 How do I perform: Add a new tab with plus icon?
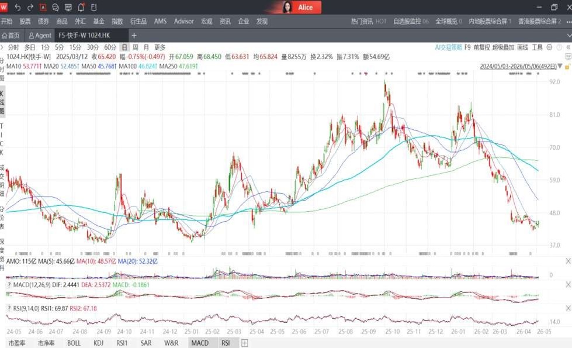[134, 36]
